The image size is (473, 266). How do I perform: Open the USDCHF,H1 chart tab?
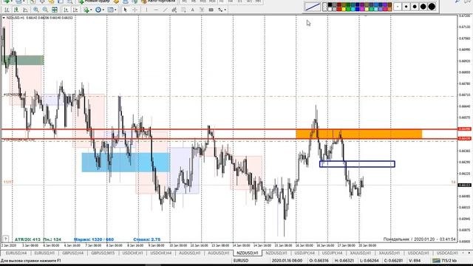(132, 253)
